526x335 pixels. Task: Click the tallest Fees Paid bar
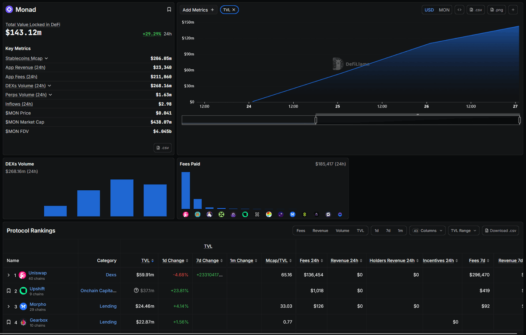(186, 190)
